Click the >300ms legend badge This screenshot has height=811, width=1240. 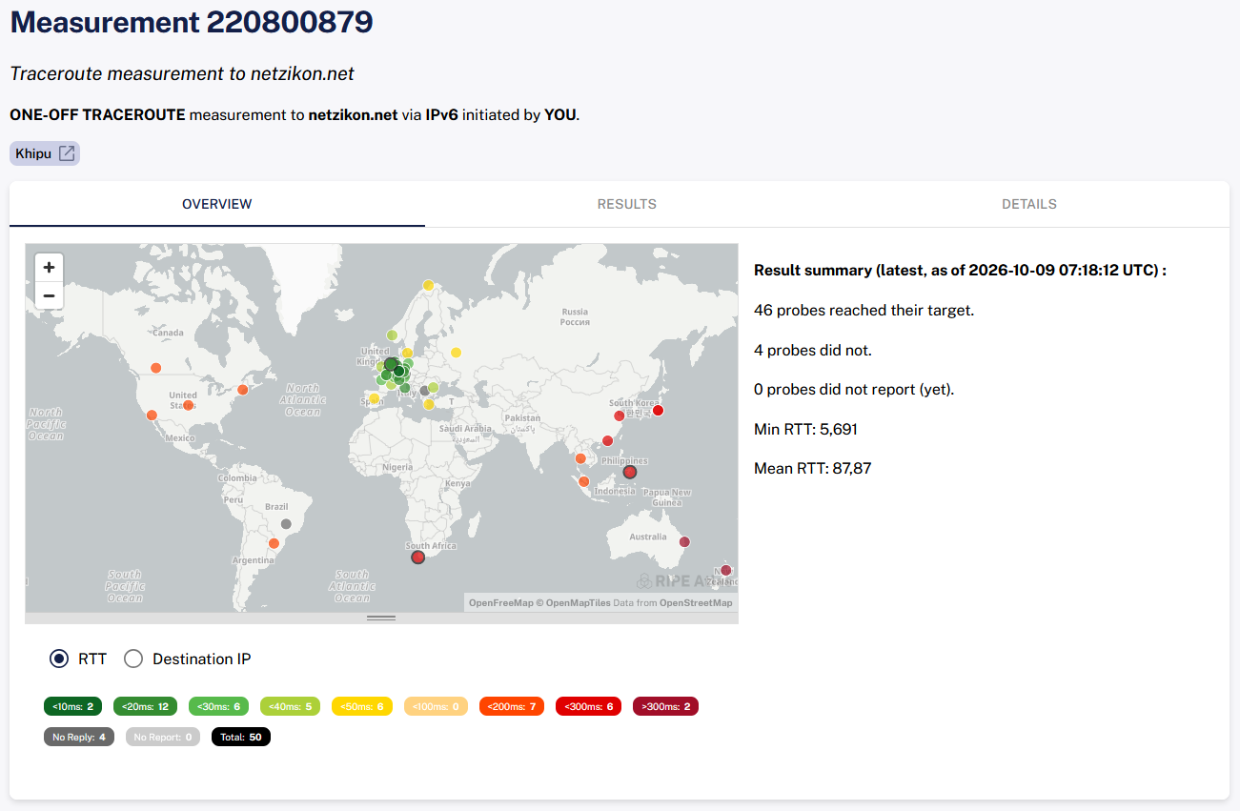[x=665, y=706]
